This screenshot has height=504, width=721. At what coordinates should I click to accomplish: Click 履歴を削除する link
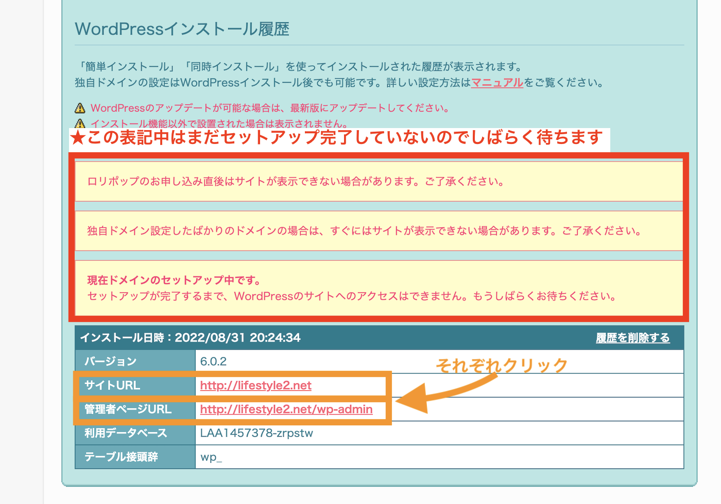pyautogui.click(x=633, y=338)
